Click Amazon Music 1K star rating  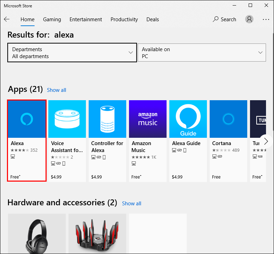coord(144,157)
